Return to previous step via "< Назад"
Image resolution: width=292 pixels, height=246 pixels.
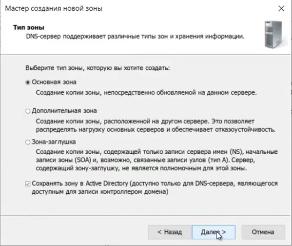[170, 232]
